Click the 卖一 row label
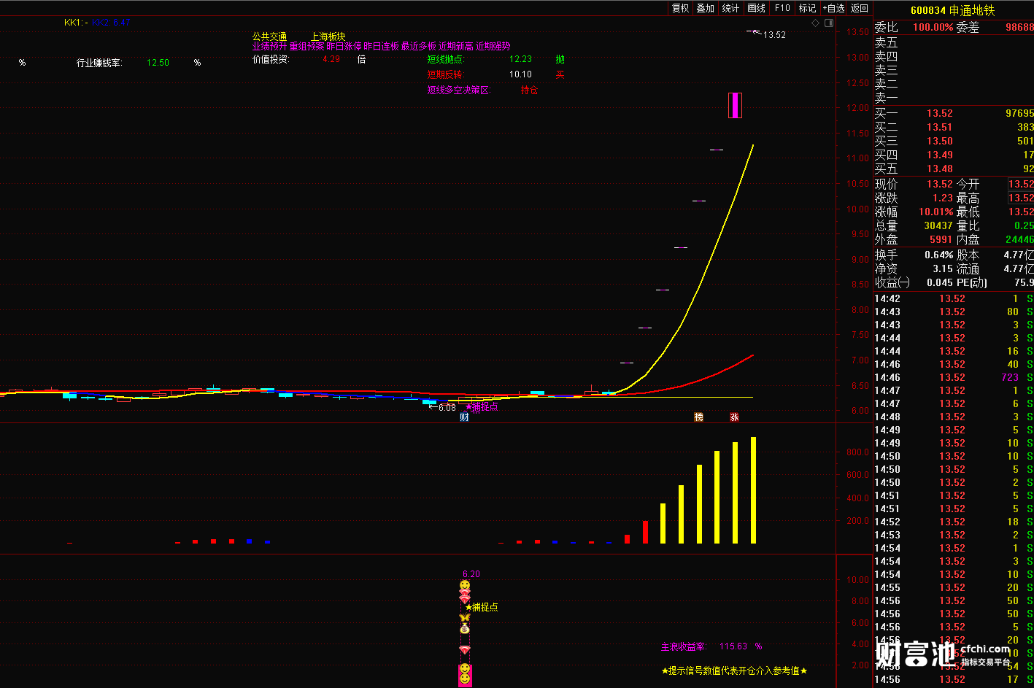The height and width of the screenshot is (688, 1034). pyautogui.click(x=887, y=98)
